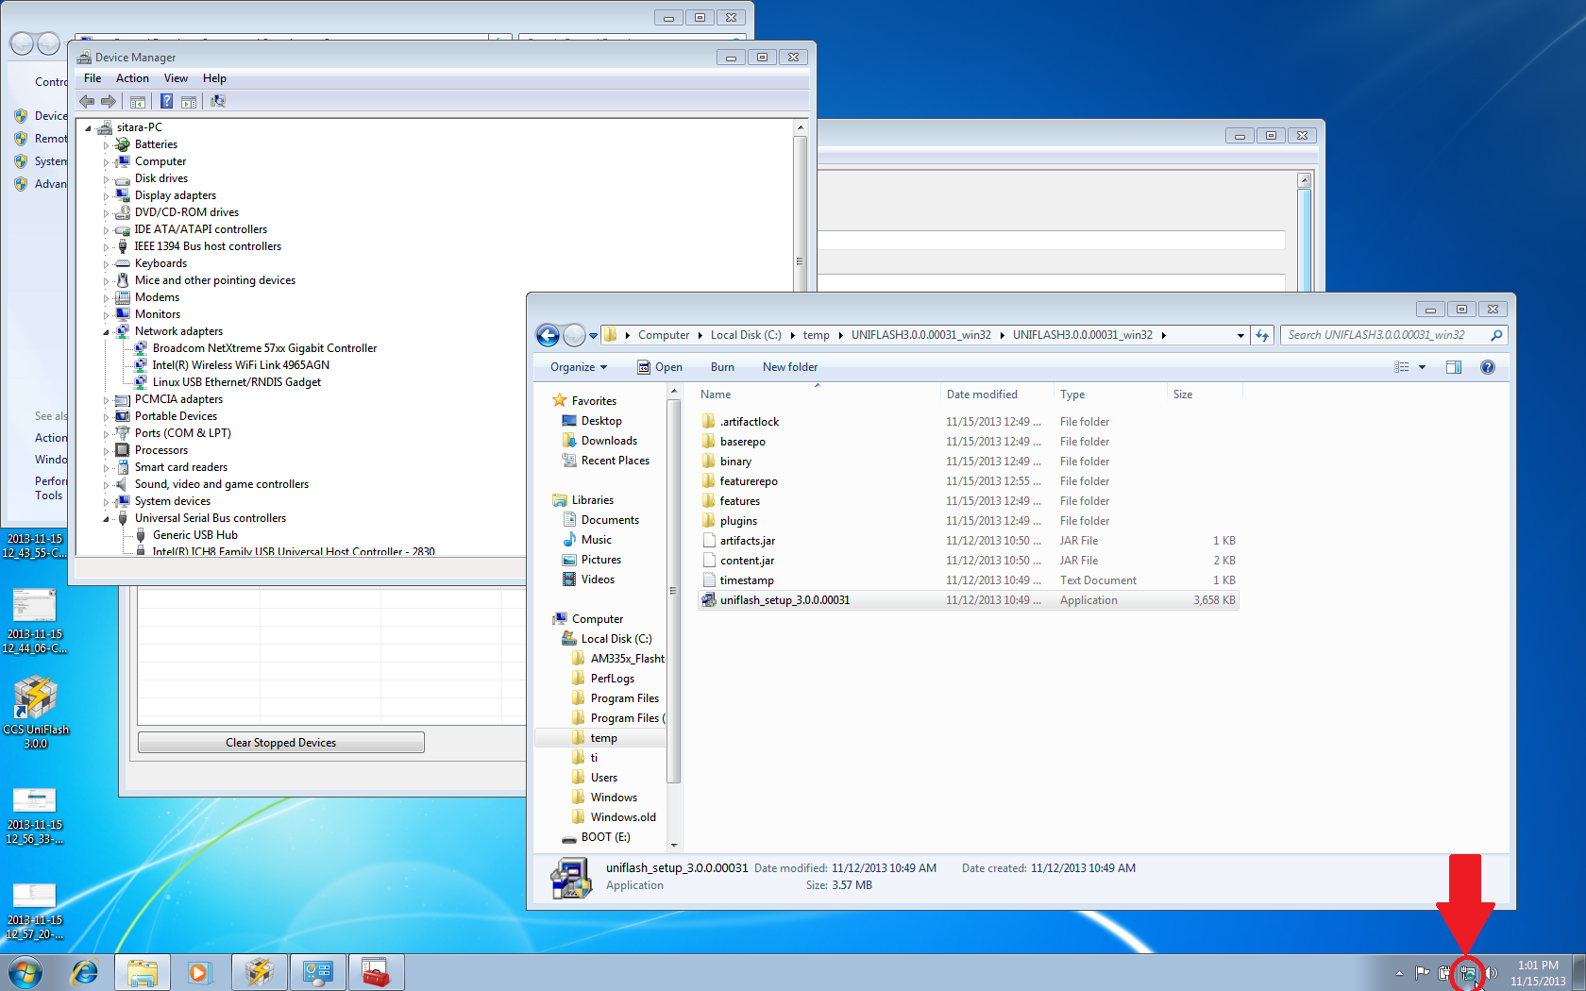Click the Explorer search input field
Image resolution: width=1586 pixels, height=991 pixels.
click(1383, 335)
